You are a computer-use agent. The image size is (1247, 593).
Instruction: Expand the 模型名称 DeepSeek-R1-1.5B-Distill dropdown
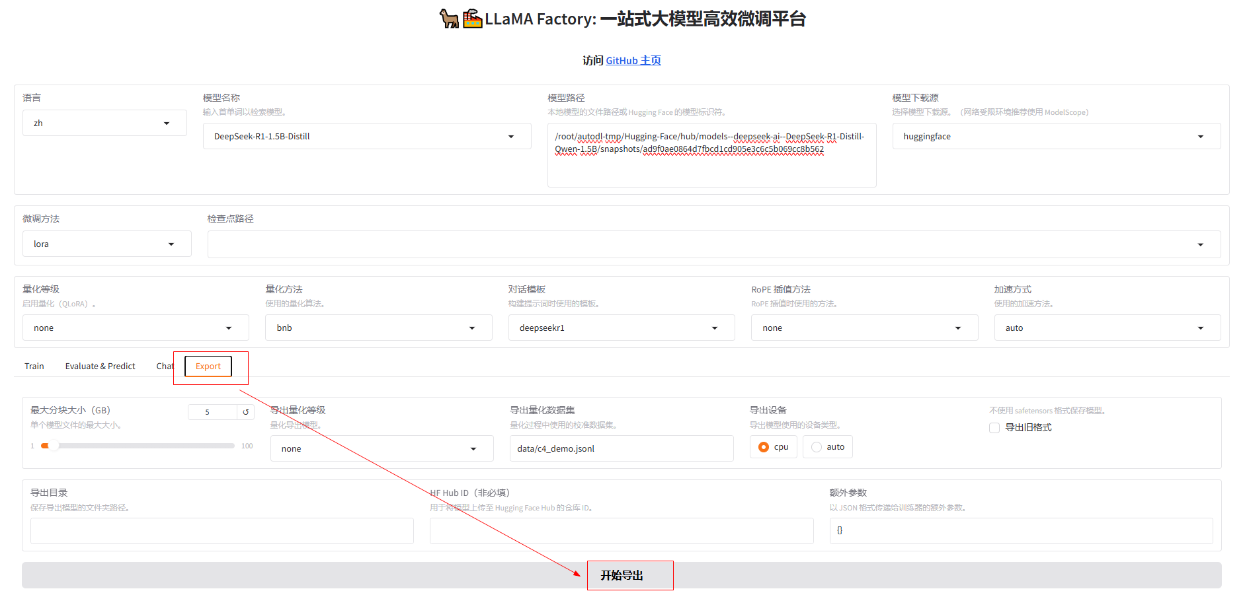coord(367,136)
